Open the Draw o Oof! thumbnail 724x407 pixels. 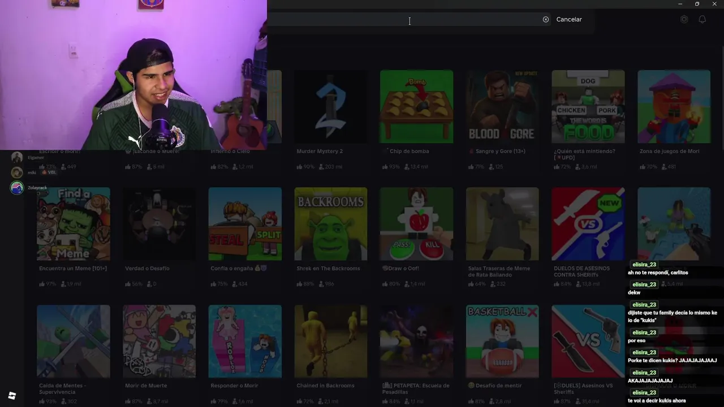pyautogui.click(x=416, y=224)
